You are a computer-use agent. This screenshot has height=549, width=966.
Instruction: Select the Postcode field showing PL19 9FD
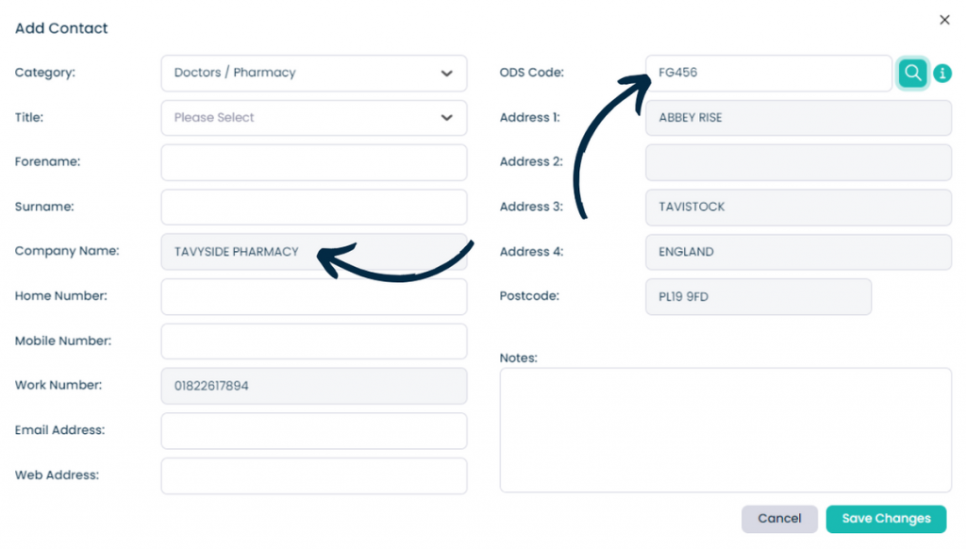click(x=758, y=296)
